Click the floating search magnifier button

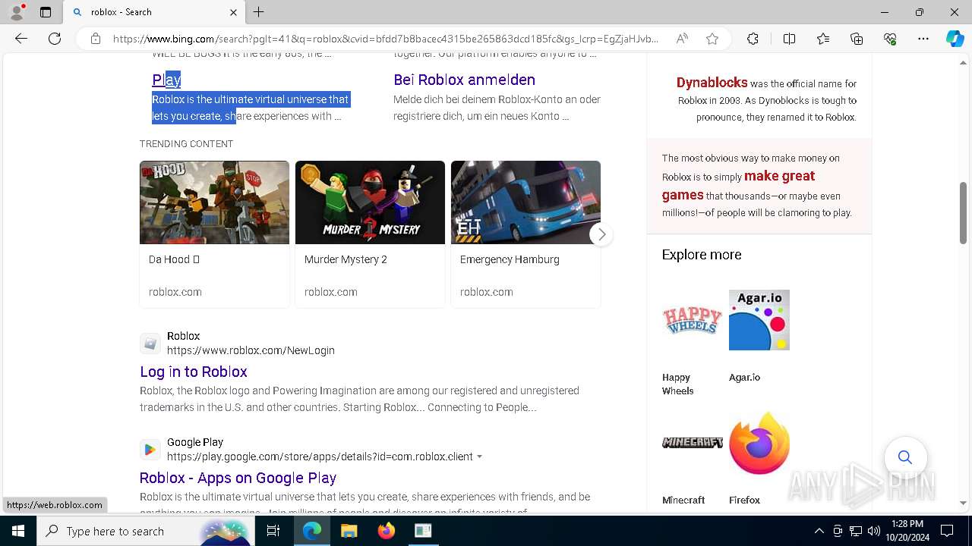pyautogui.click(x=905, y=457)
